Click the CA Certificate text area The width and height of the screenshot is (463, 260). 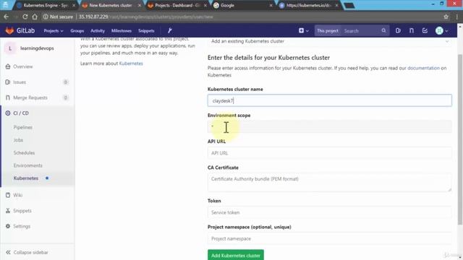coord(330,183)
